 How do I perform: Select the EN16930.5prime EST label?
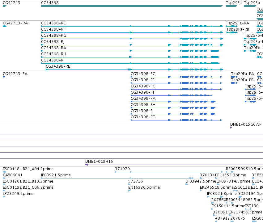click(144, 187)
